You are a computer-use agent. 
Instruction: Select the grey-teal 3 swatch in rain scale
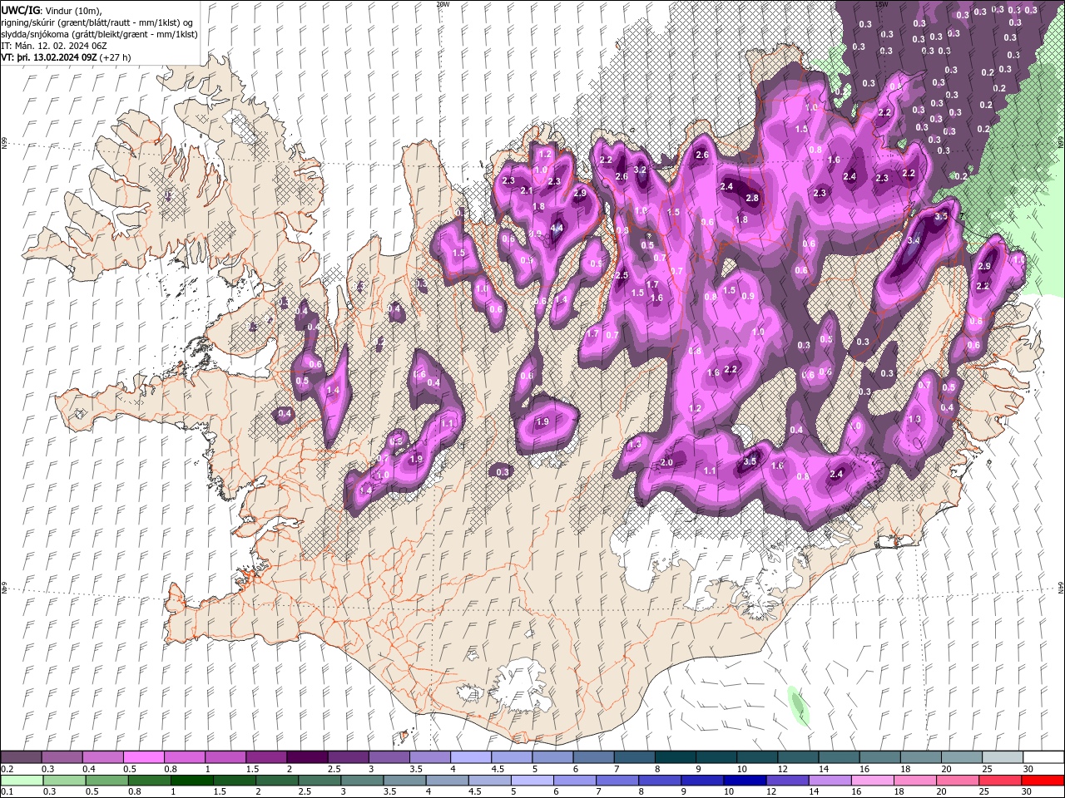pyautogui.click(x=361, y=781)
